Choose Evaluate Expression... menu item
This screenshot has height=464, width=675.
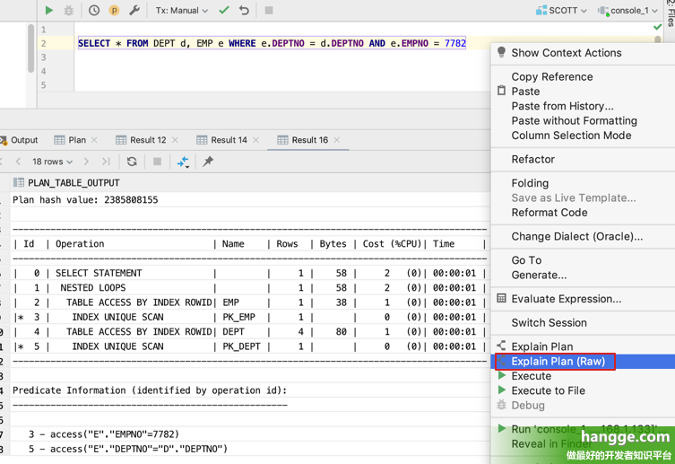coord(583,299)
